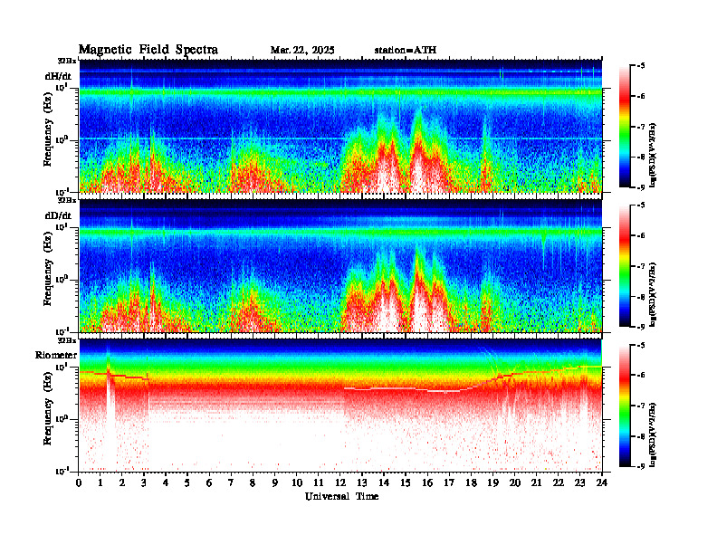The image size is (717, 554).
Task: Click the dH/dt spectrogram plot area
Action: (340, 126)
